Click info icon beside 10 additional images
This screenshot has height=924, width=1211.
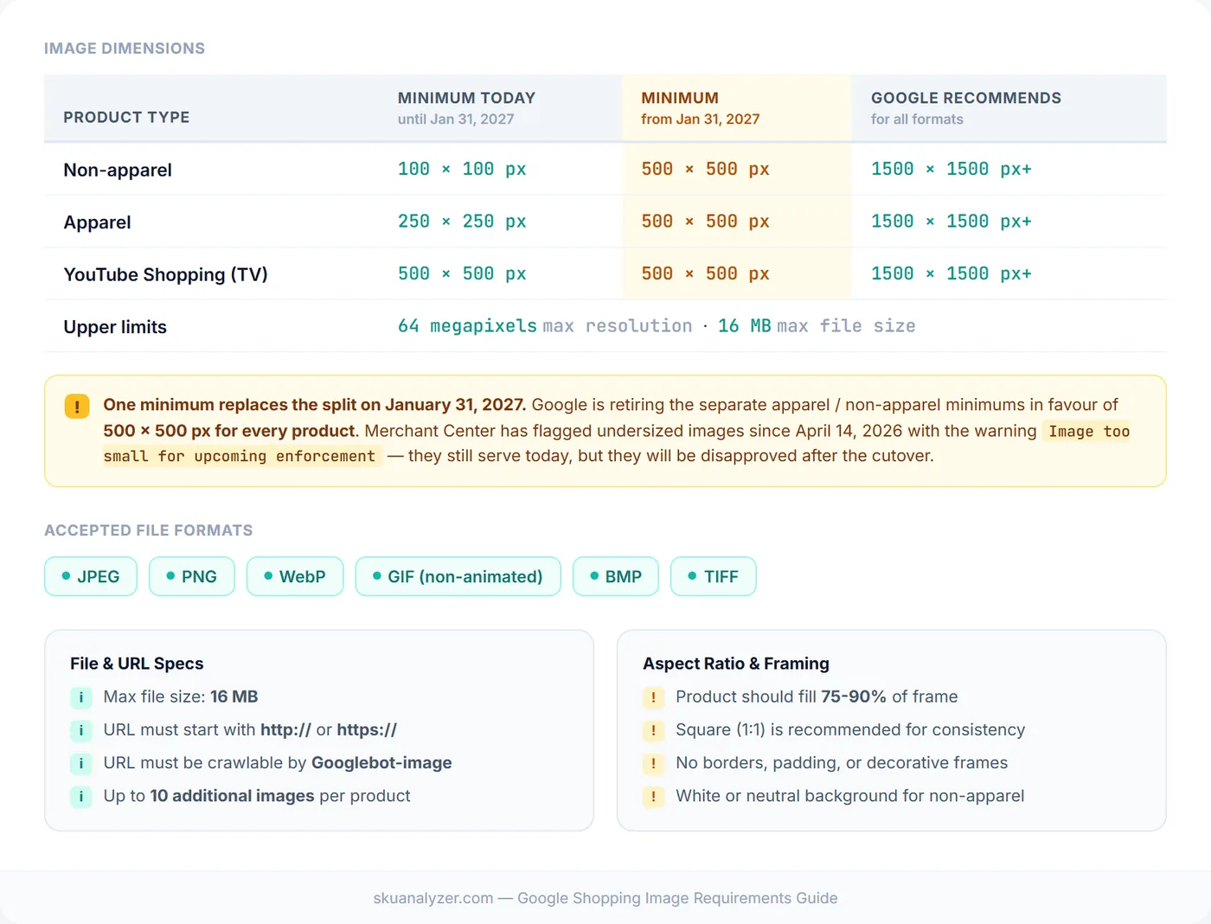81,796
